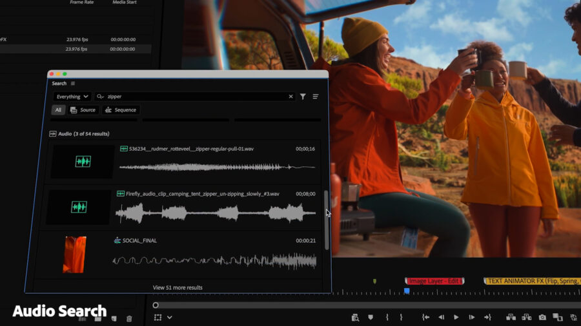This screenshot has height=326, width=581.
Task: Toggle the Sequence filter in search
Action: pos(121,110)
